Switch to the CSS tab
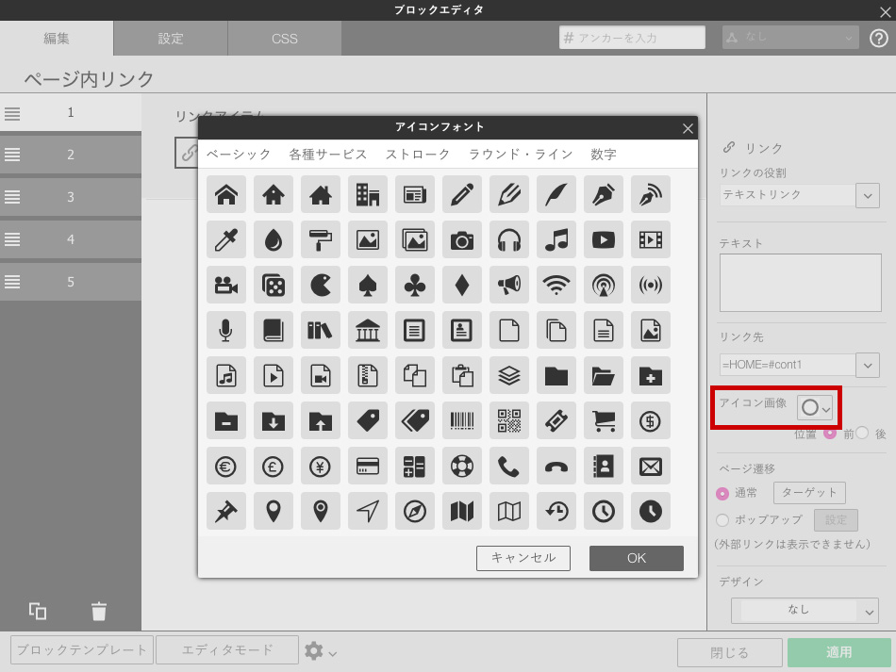The image size is (896, 672). point(285,39)
